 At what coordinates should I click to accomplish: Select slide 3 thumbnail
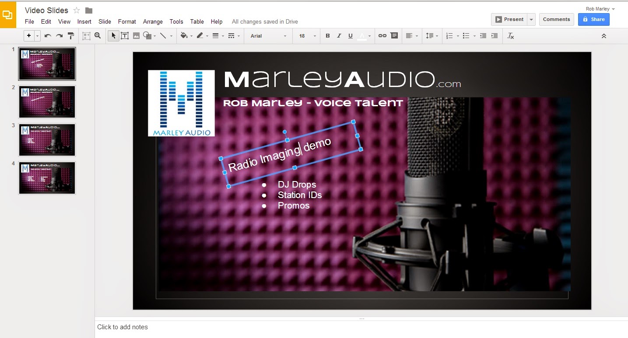(47, 140)
